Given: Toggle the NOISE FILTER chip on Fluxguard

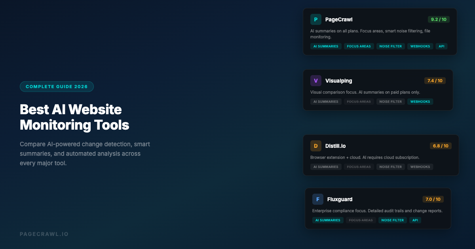Looking at the screenshot, I should pyautogui.click(x=392, y=220).
